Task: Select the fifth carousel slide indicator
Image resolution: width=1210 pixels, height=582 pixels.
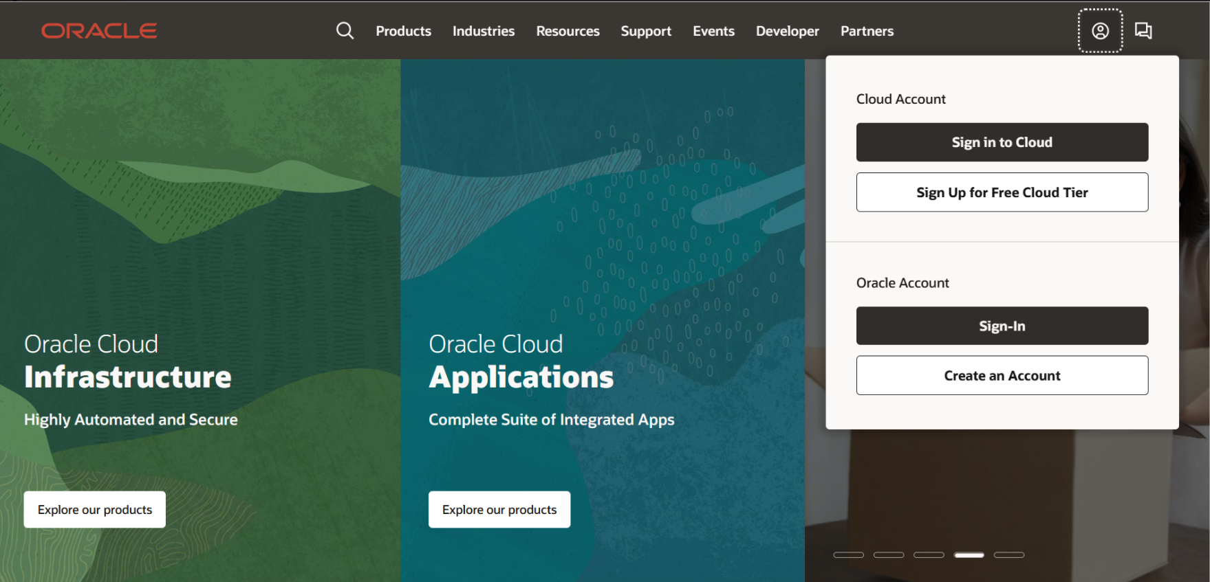Action: point(1009,555)
